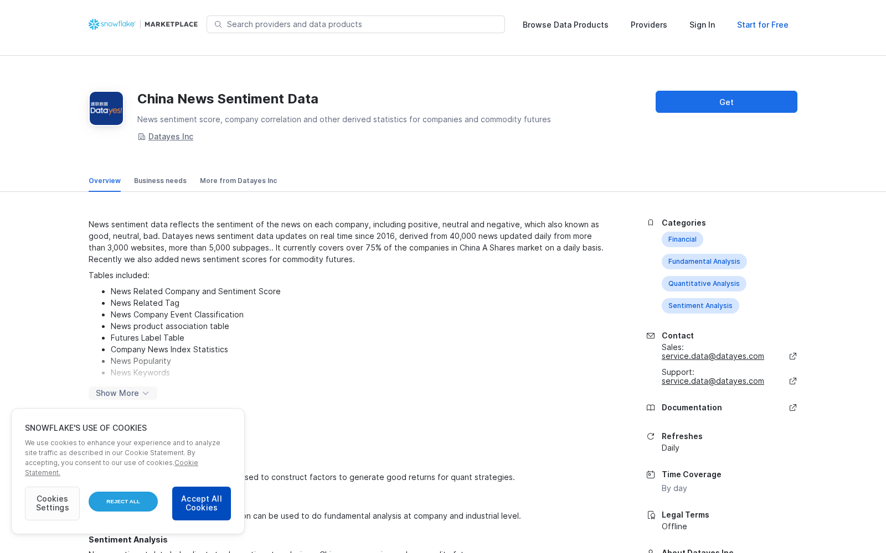Click 'News product association table' list item
Screen dimensions: 886x553
[170, 326]
